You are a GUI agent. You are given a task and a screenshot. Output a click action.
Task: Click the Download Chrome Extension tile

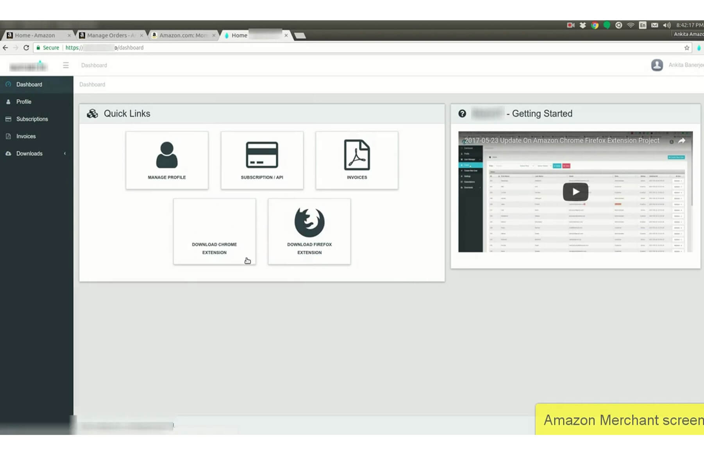click(214, 232)
